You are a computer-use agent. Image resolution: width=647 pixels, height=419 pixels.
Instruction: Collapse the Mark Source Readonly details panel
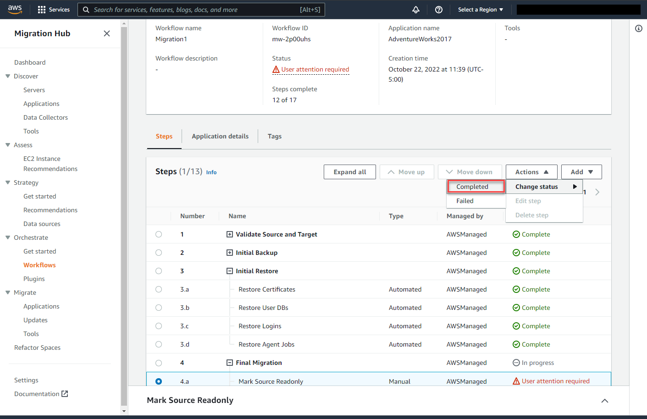[x=605, y=401]
